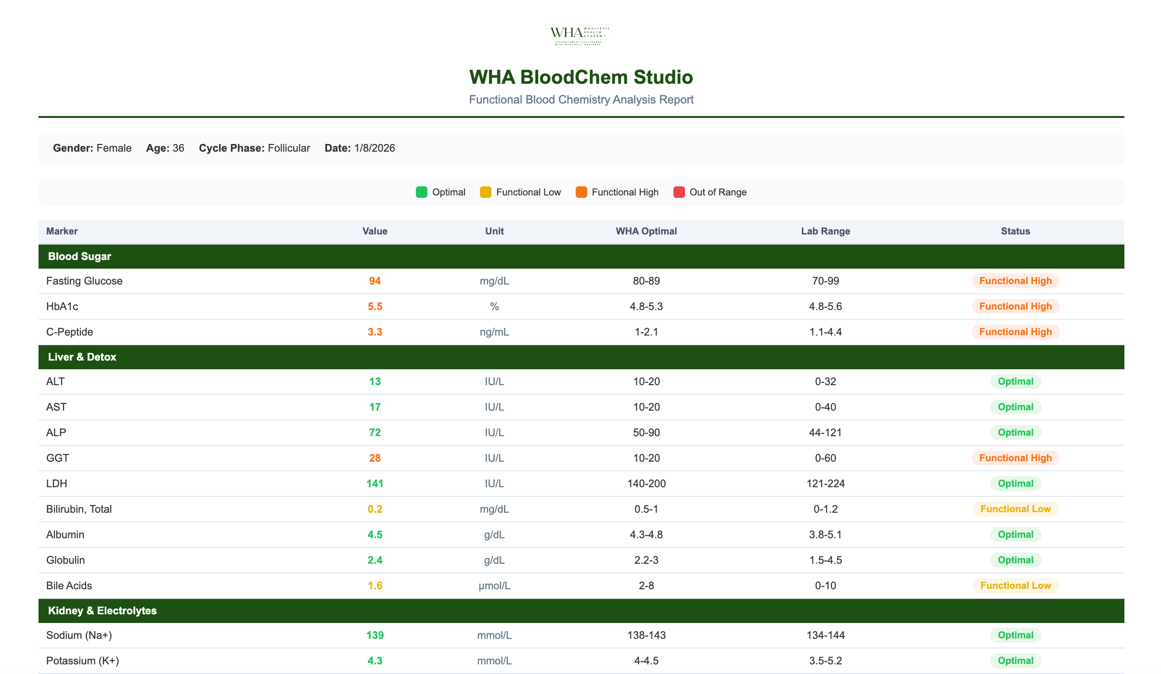Select the Marker column header
This screenshot has height=674, width=1161.
coord(62,231)
